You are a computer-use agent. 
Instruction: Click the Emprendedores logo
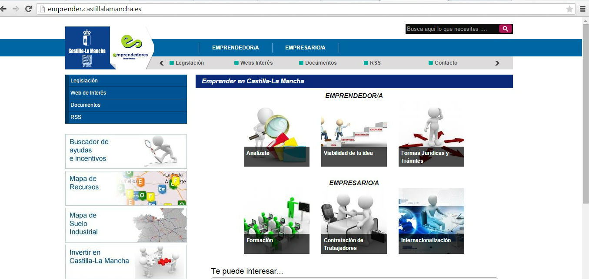[x=130, y=47]
